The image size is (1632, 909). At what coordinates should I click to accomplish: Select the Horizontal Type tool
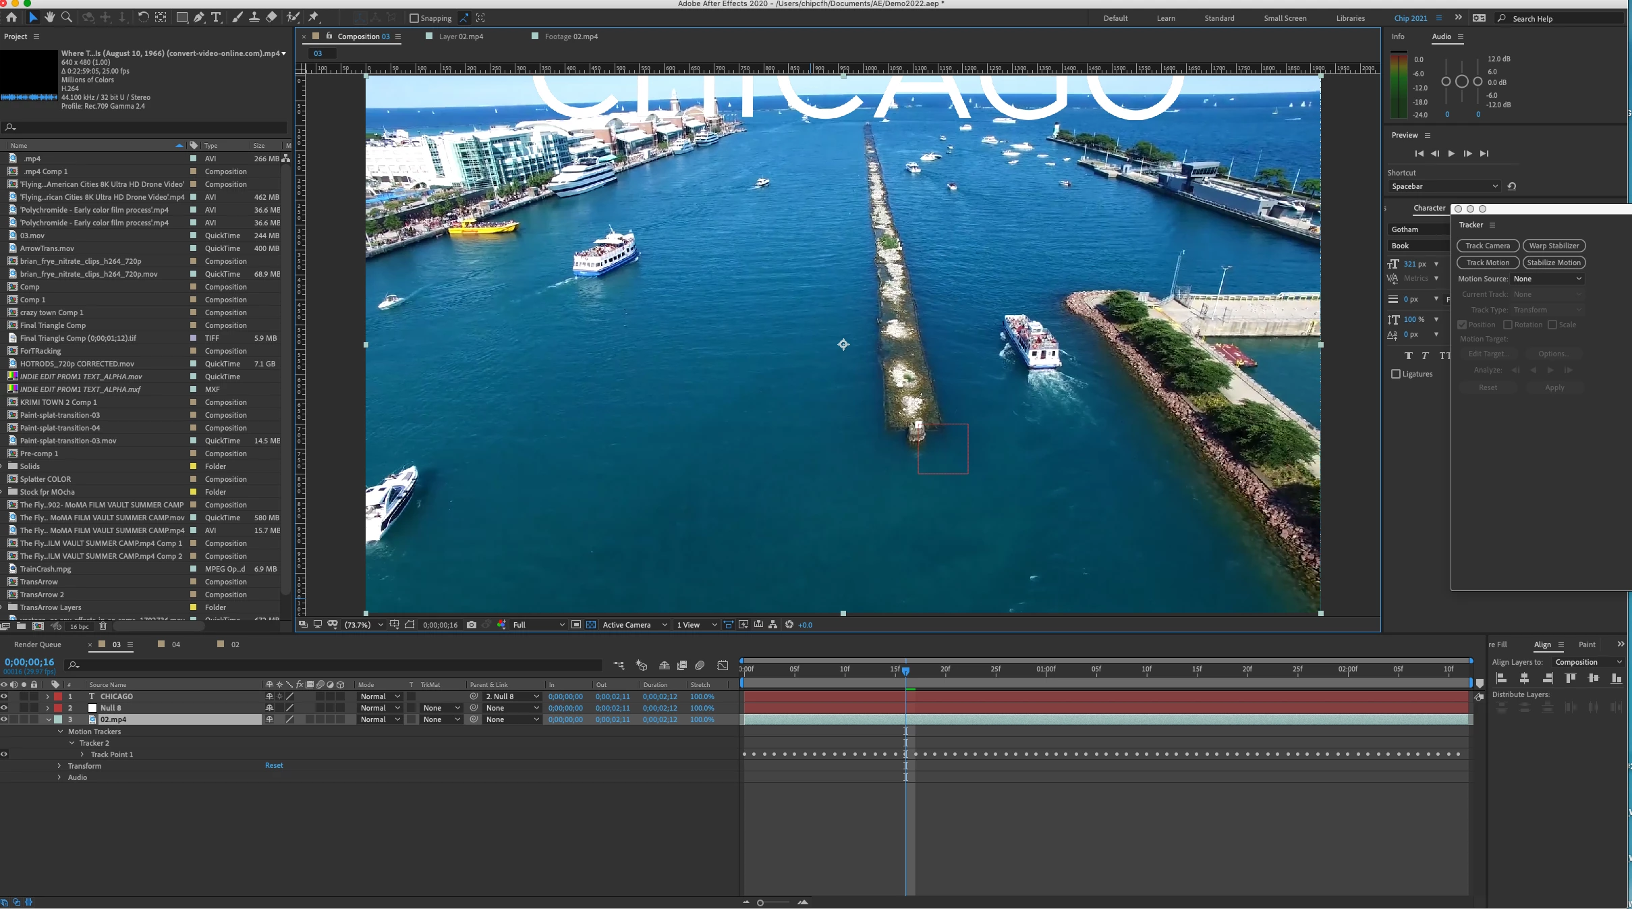pyautogui.click(x=216, y=18)
